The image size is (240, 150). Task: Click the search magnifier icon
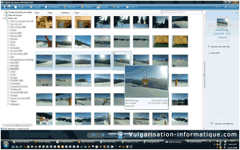(x=202, y=12)
